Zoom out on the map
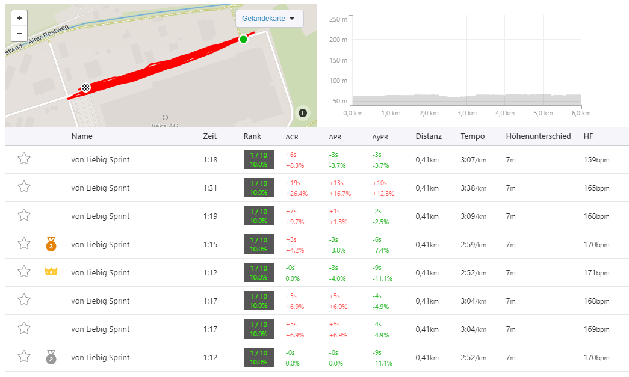 19,34
